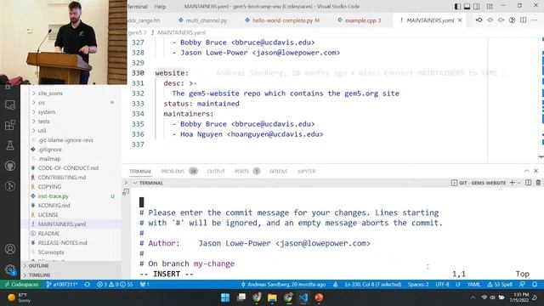
Task: Open notifications bell in the status bar
Action: 535,285
